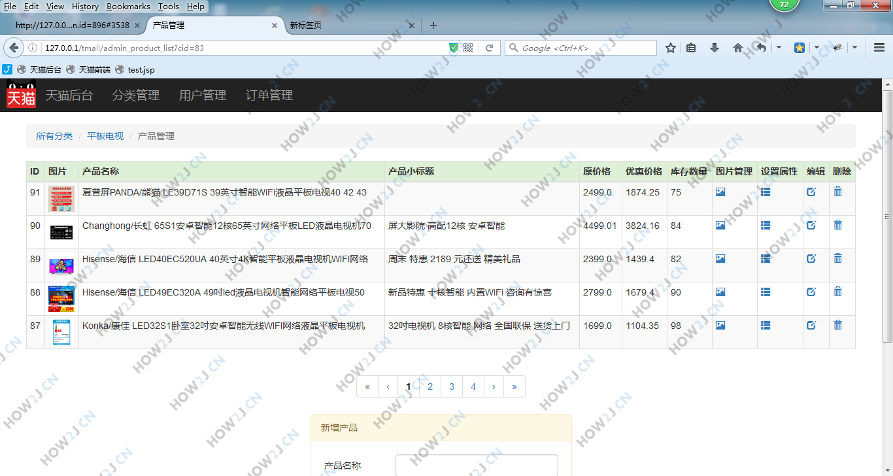Set attributes for product 88

pos(766,292)
